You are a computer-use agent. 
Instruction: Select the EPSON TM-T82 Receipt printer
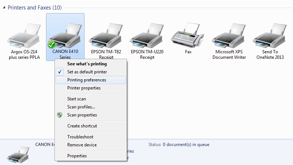[106, 36]
